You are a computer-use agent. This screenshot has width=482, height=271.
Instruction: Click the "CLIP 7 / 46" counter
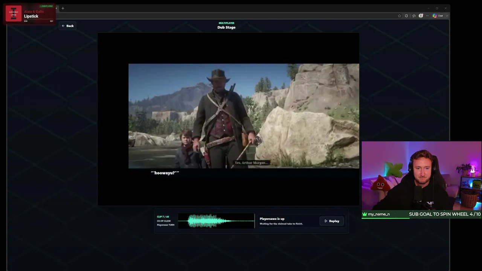click(163, 217)
